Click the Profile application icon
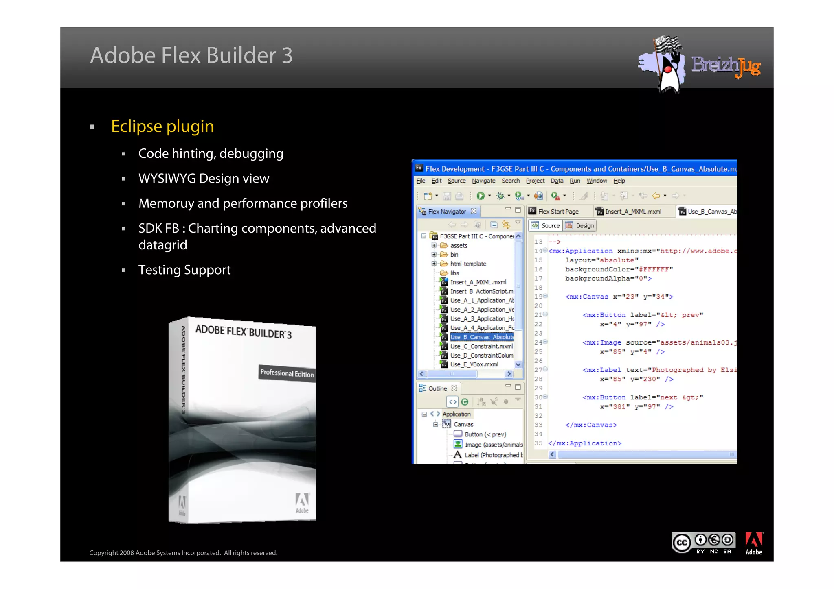The height and width of the screenshot is (589, 834). [519, 196]
